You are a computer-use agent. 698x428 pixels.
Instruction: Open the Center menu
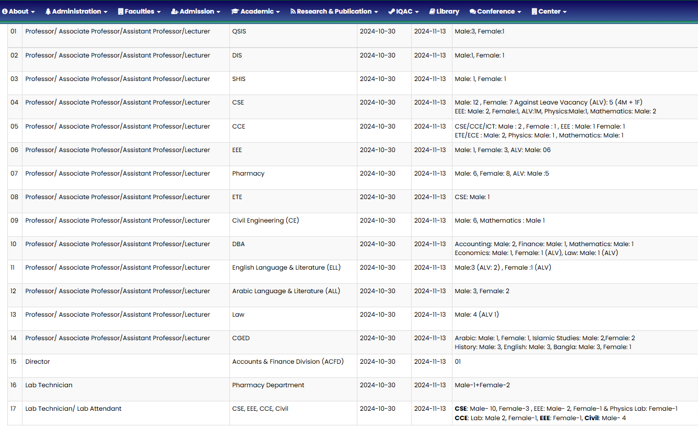[x=549, y=11]
